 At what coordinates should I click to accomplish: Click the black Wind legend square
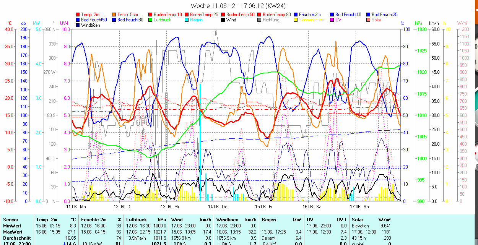click(223, 20)
